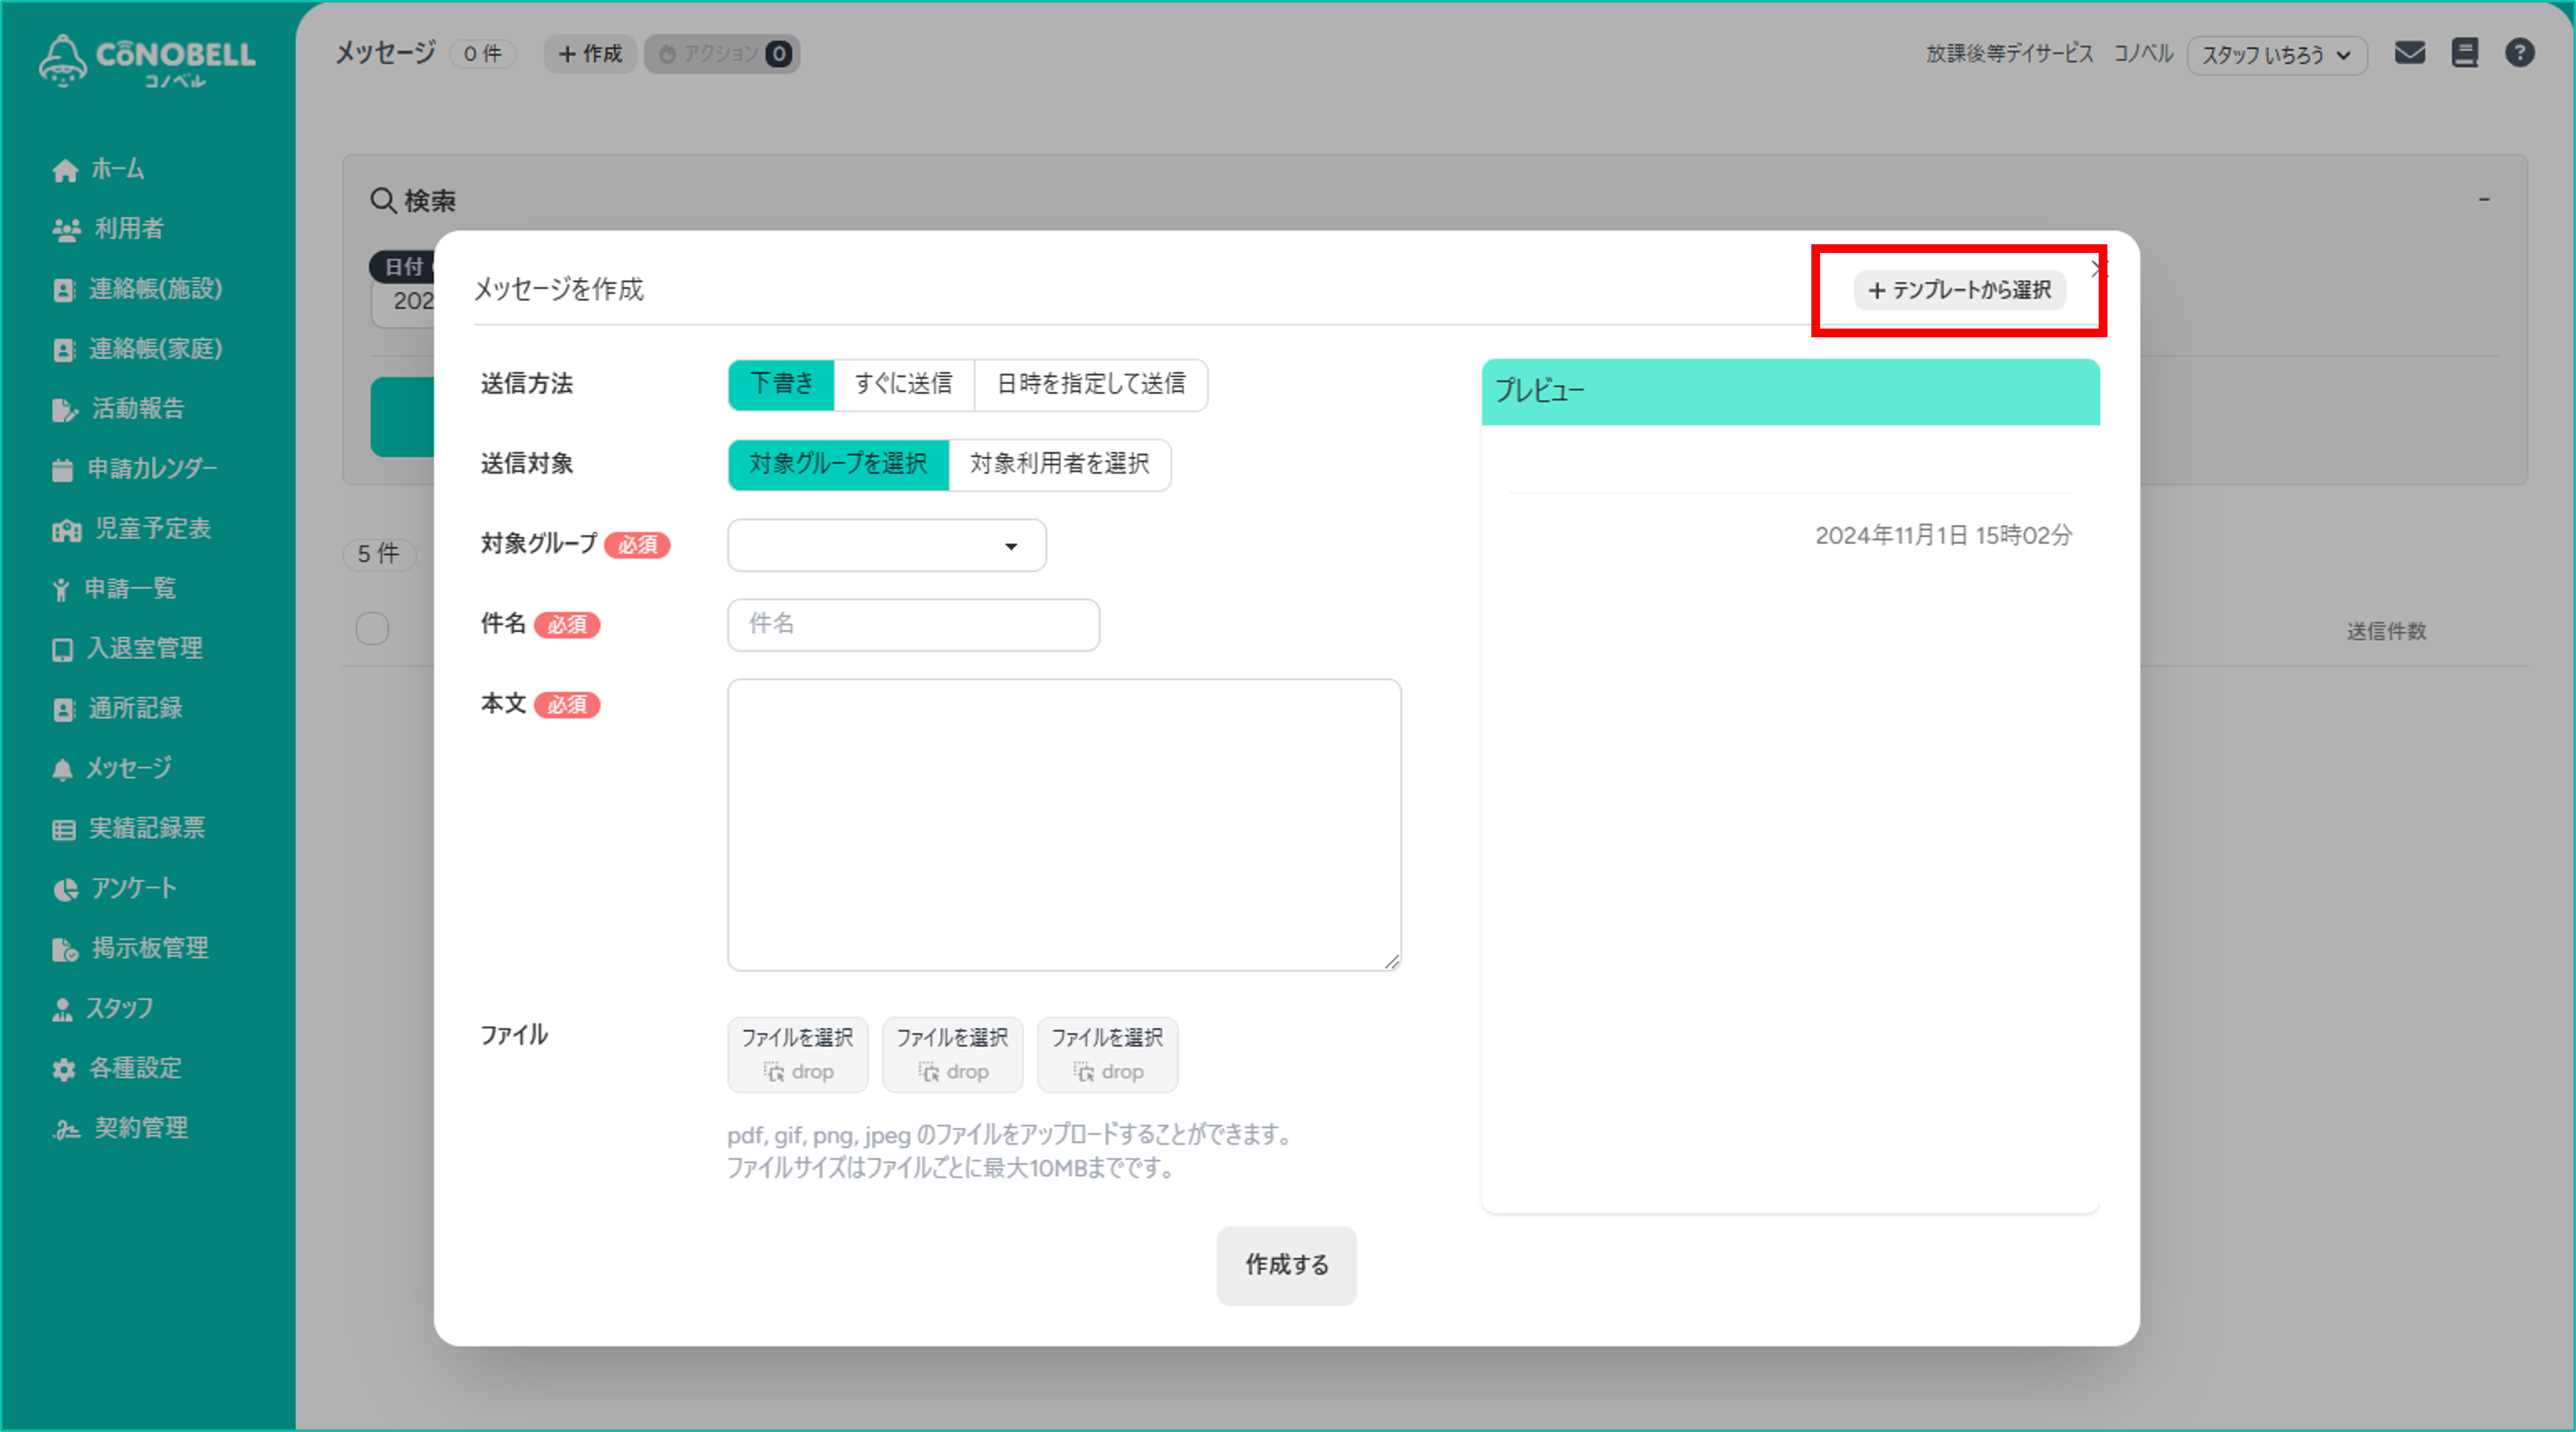Open the スタッフ いちろう user dropdown
The width and height of the screenshot is (2576, 1432).
pyautogui.click(x=2277, y=55)
